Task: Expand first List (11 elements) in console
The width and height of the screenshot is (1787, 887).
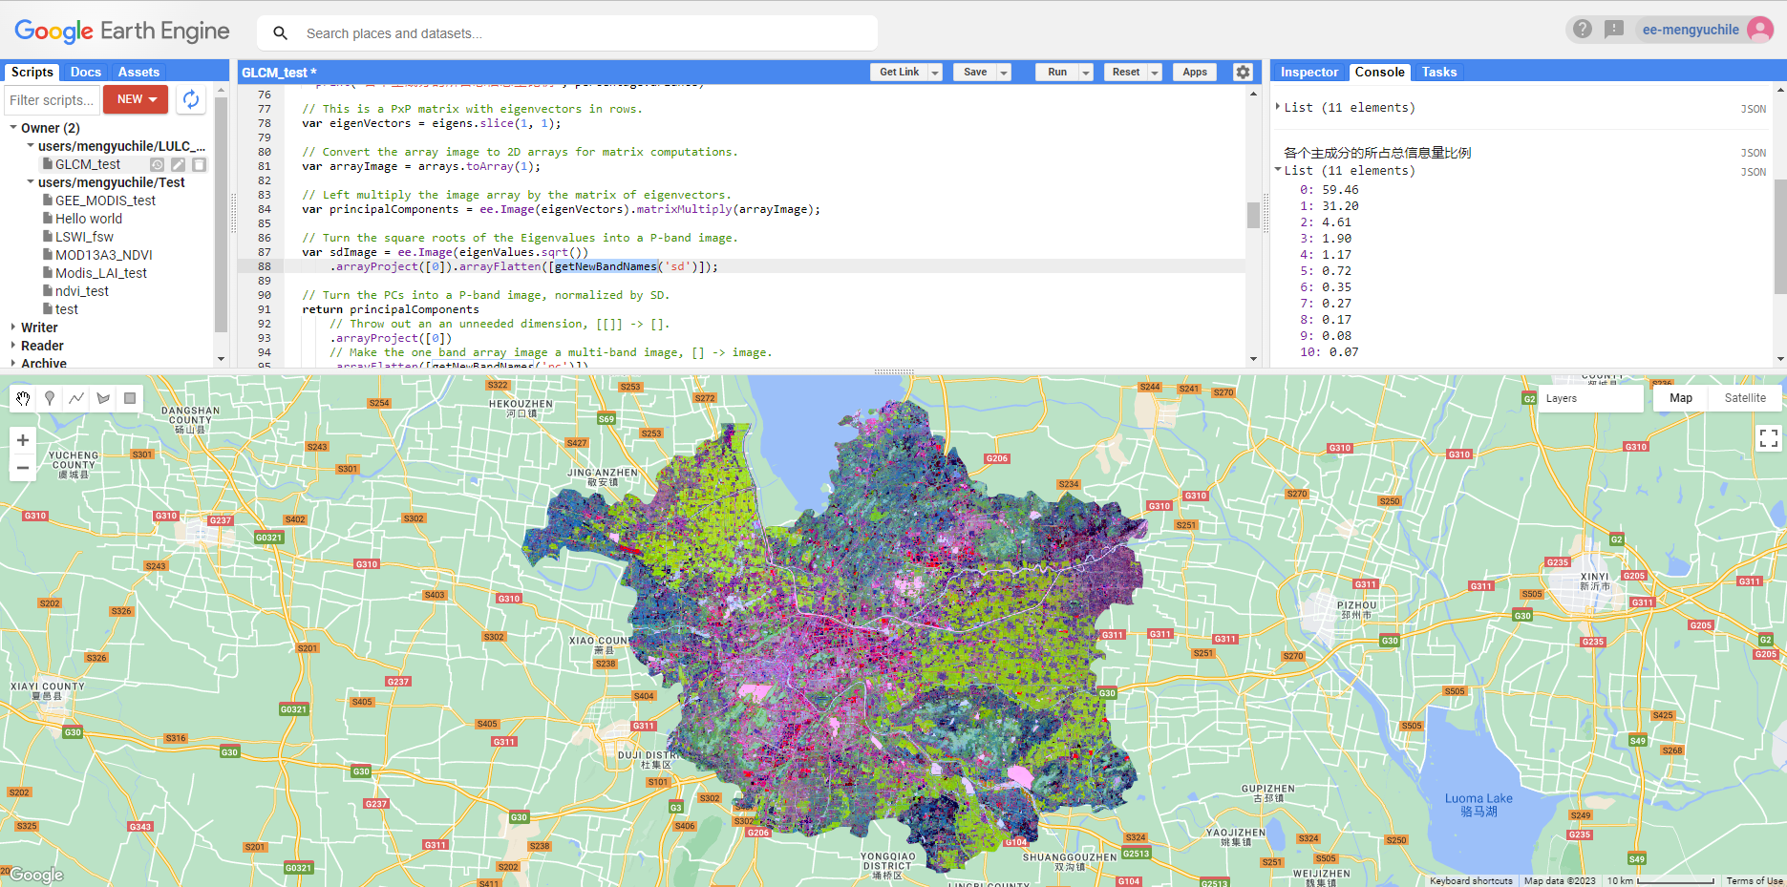Action: [1278, 107]
